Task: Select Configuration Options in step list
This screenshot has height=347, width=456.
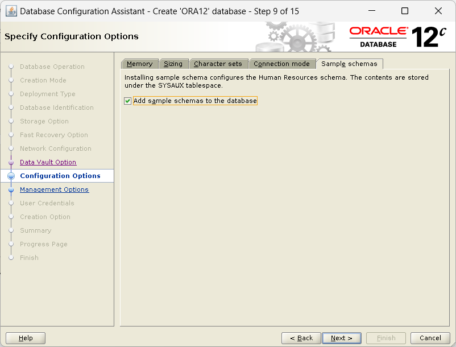Action: click(60, 176)
